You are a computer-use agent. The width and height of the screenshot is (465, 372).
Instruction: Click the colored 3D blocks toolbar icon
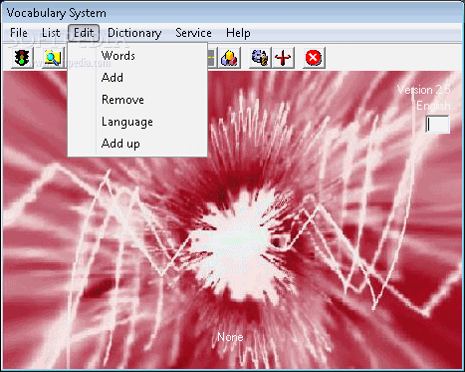[230, 58]
